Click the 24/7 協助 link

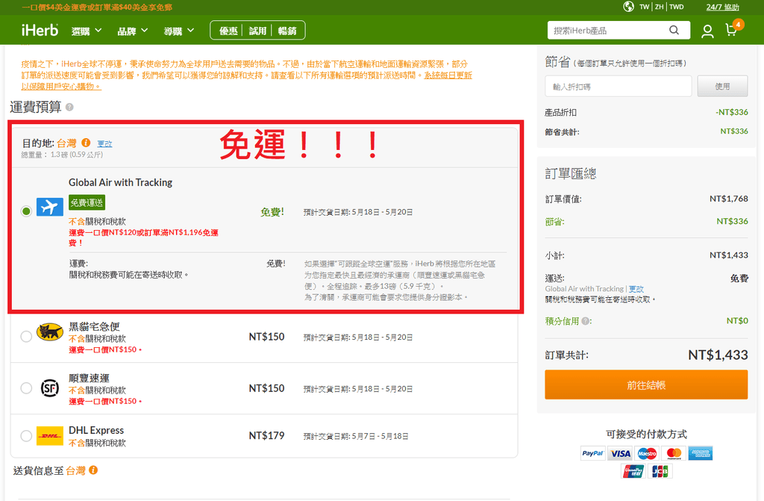(x=722, y=7)
